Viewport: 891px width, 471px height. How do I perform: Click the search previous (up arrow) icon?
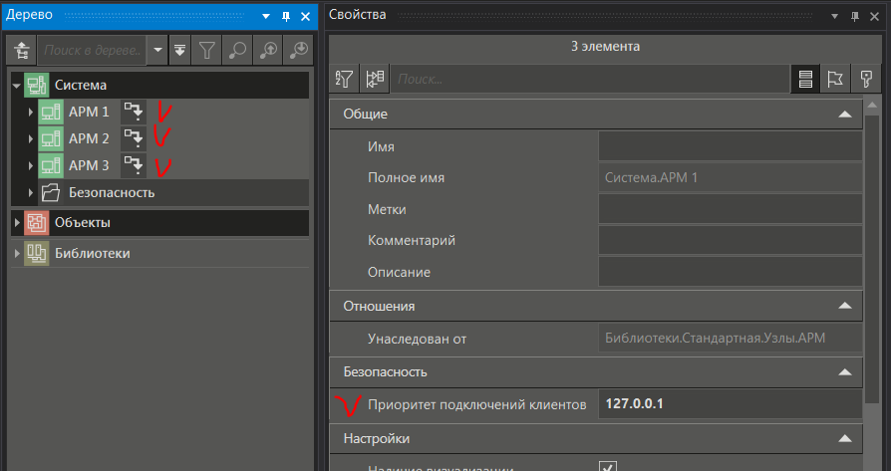(269, 50)
